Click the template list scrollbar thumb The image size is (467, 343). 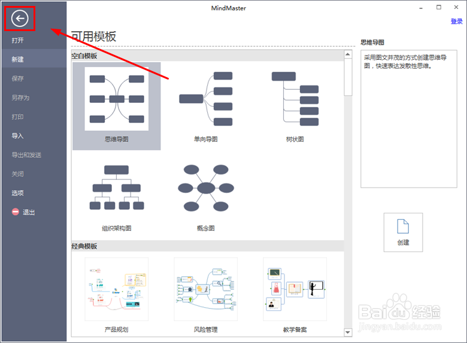[x=348, y=77]
